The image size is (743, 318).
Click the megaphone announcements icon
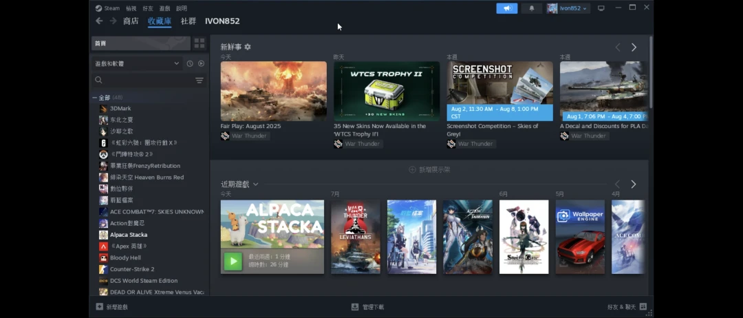pyautogui.click(x=506, y=8)
